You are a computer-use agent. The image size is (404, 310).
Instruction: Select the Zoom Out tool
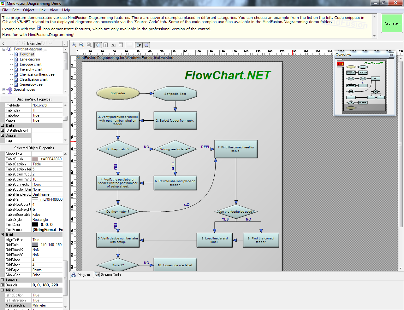point(81,45)
